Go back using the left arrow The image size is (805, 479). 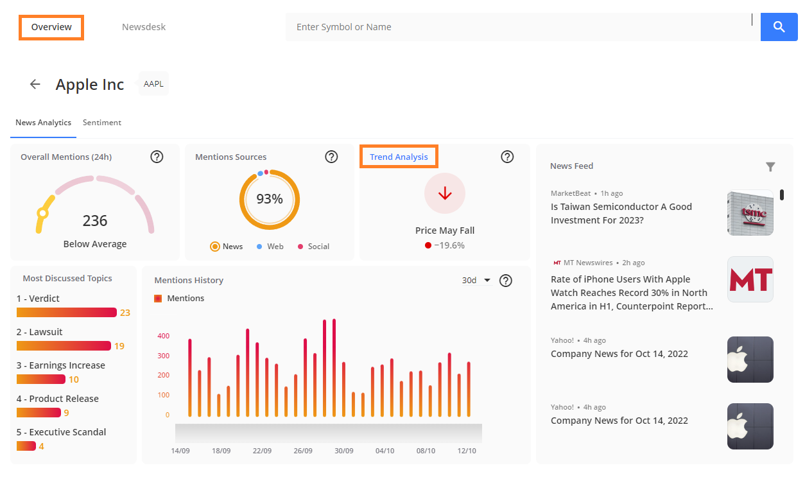[x=35, y=84]
